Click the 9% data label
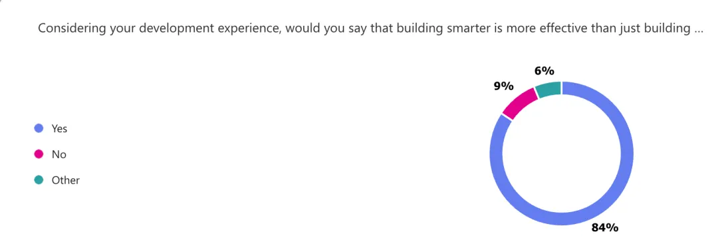The width and height of the screenshot is (718, 248). (x=504, y=86)
